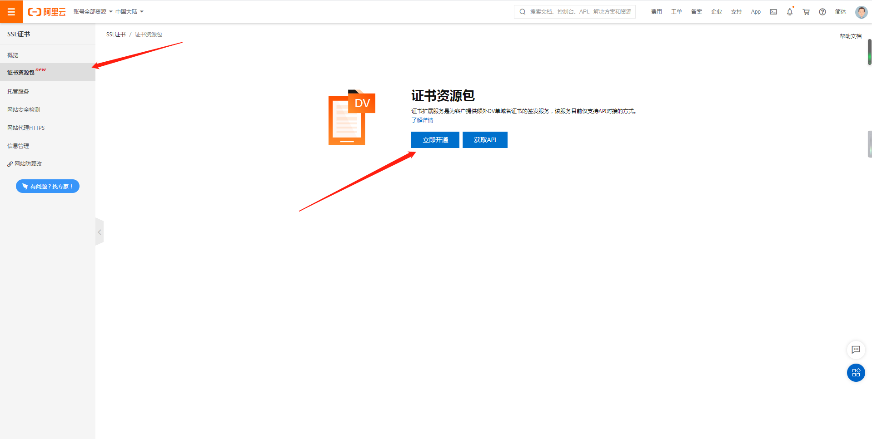
Task: Click the 立即开通 button
Action: [435, 140]
